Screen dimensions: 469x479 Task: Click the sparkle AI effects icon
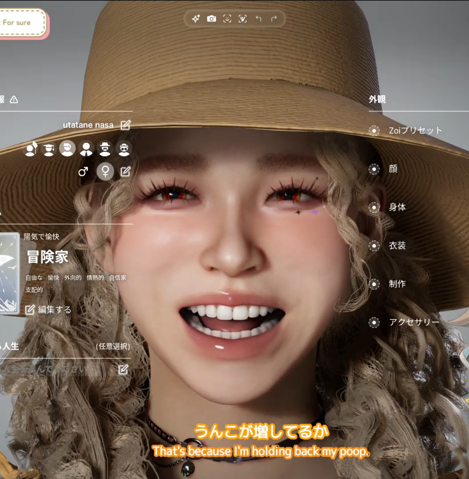click(x=196, y=19)
